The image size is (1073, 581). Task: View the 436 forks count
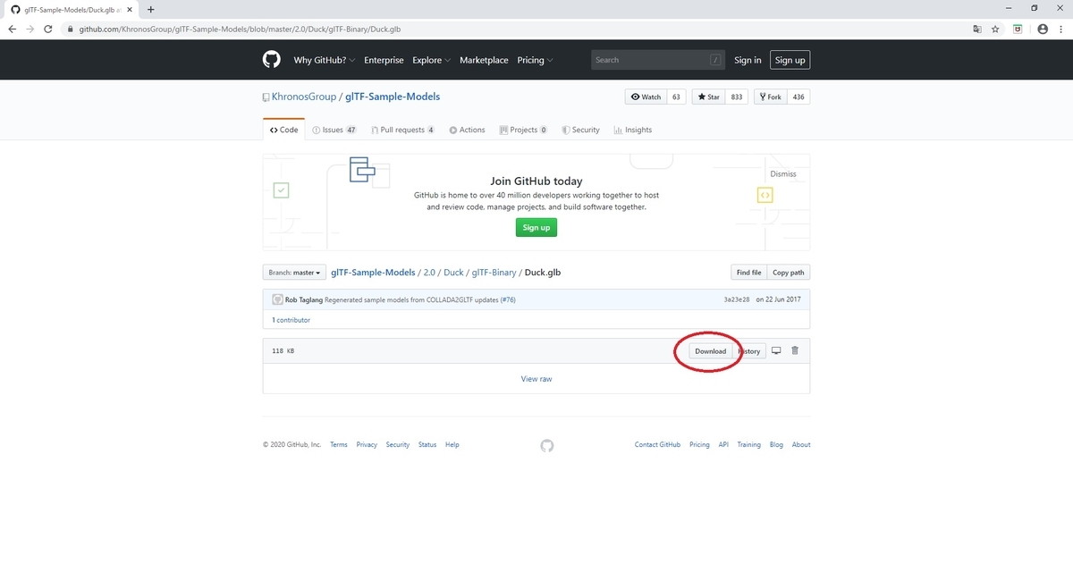click(x=798, y=97)
